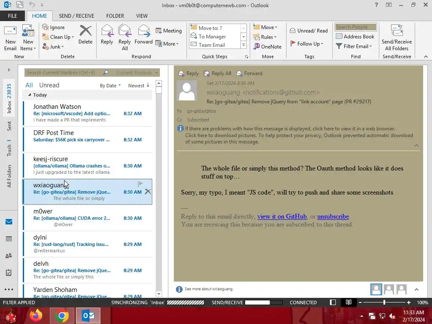Image resolution: width=432 pixels, height=324 pixels.
Task: Show Unread messages only
Action: [x=49, y=85]
